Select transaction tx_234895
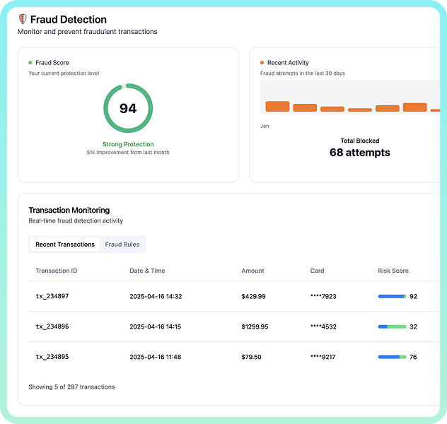Viewport: 447px width, 424px height. [x=52, y=358]
